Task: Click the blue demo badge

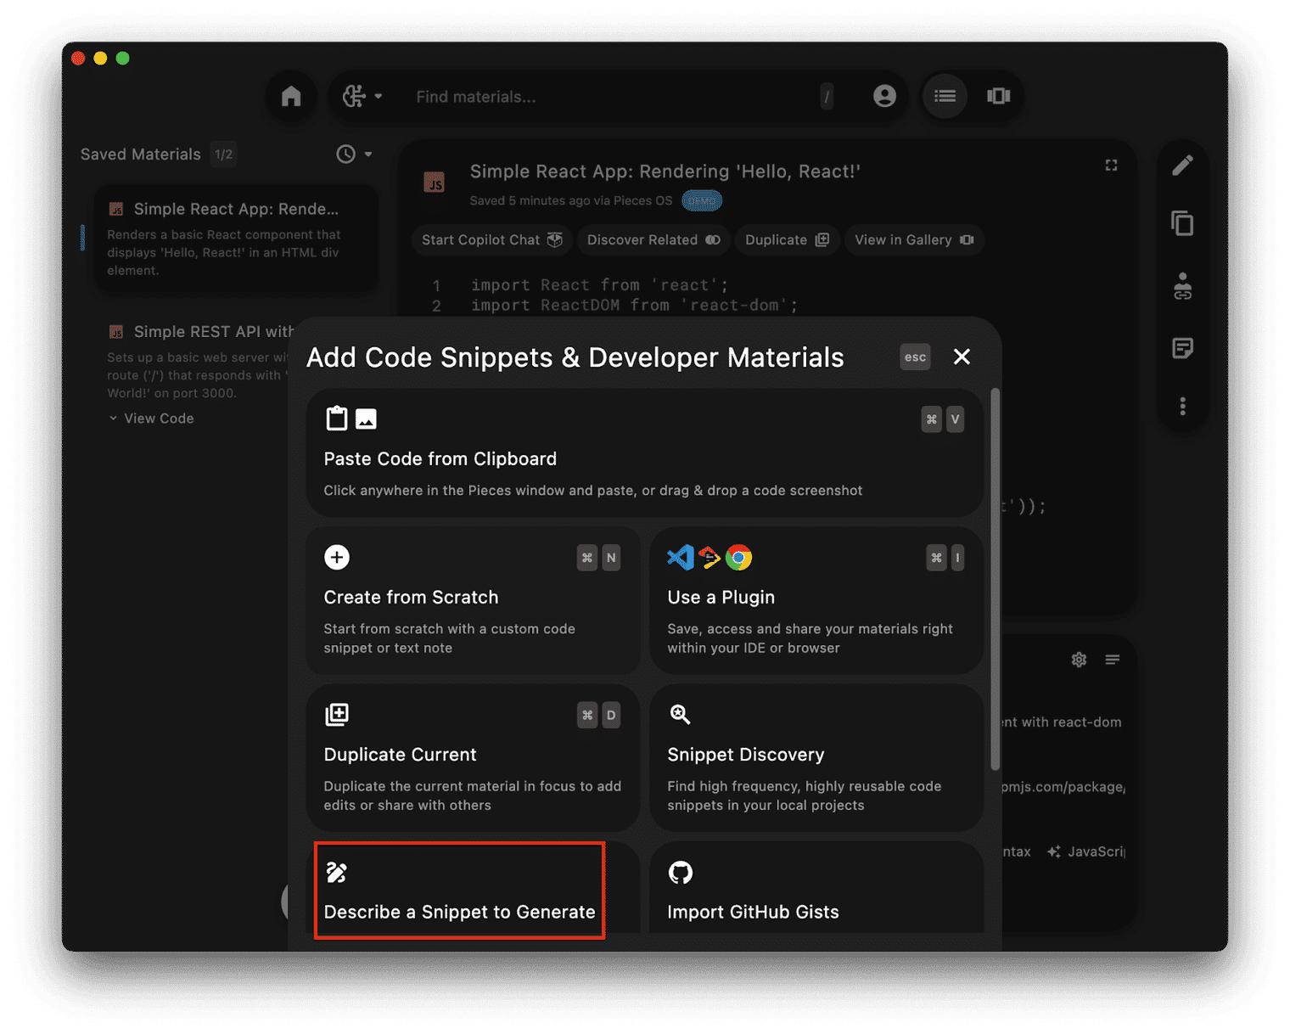Action: [702, 201]
